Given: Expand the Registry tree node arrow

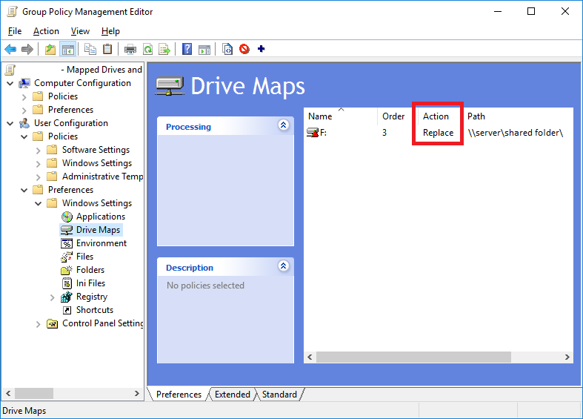Looking at the screenshot, I should pyautogui.click(x=52, y=297).
